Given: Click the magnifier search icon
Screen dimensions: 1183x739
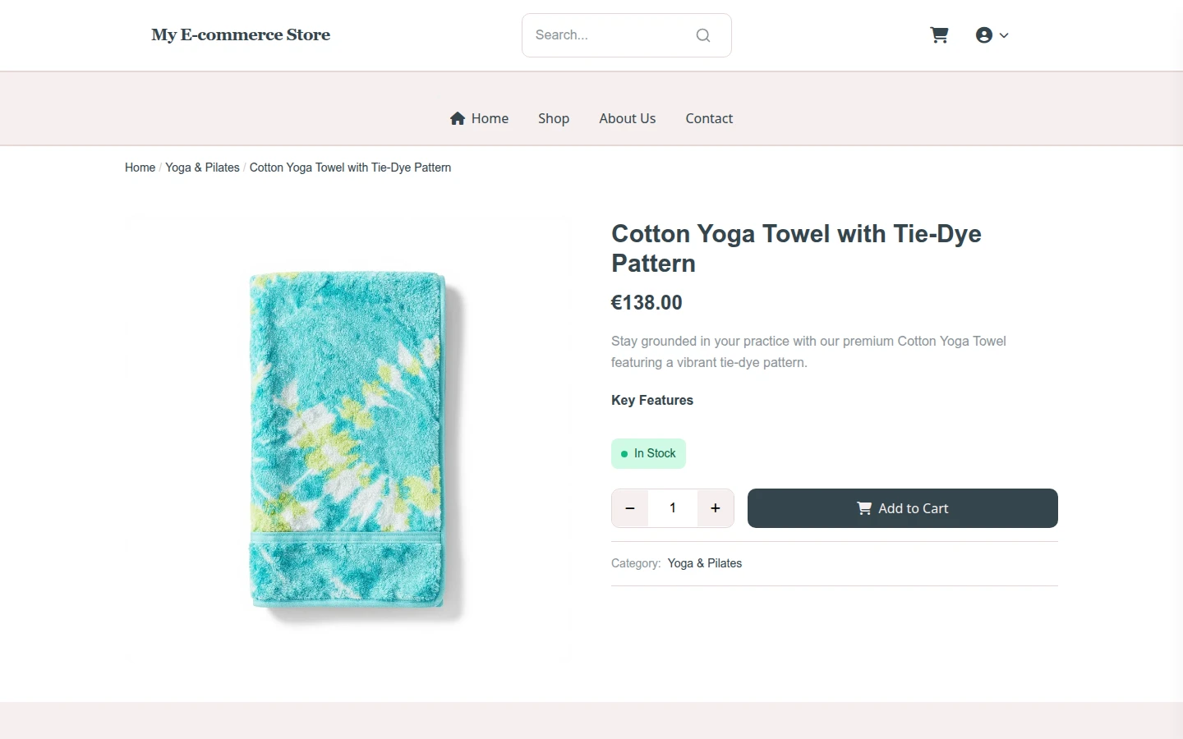Looking at the screenshot, I should pos(703,35).
